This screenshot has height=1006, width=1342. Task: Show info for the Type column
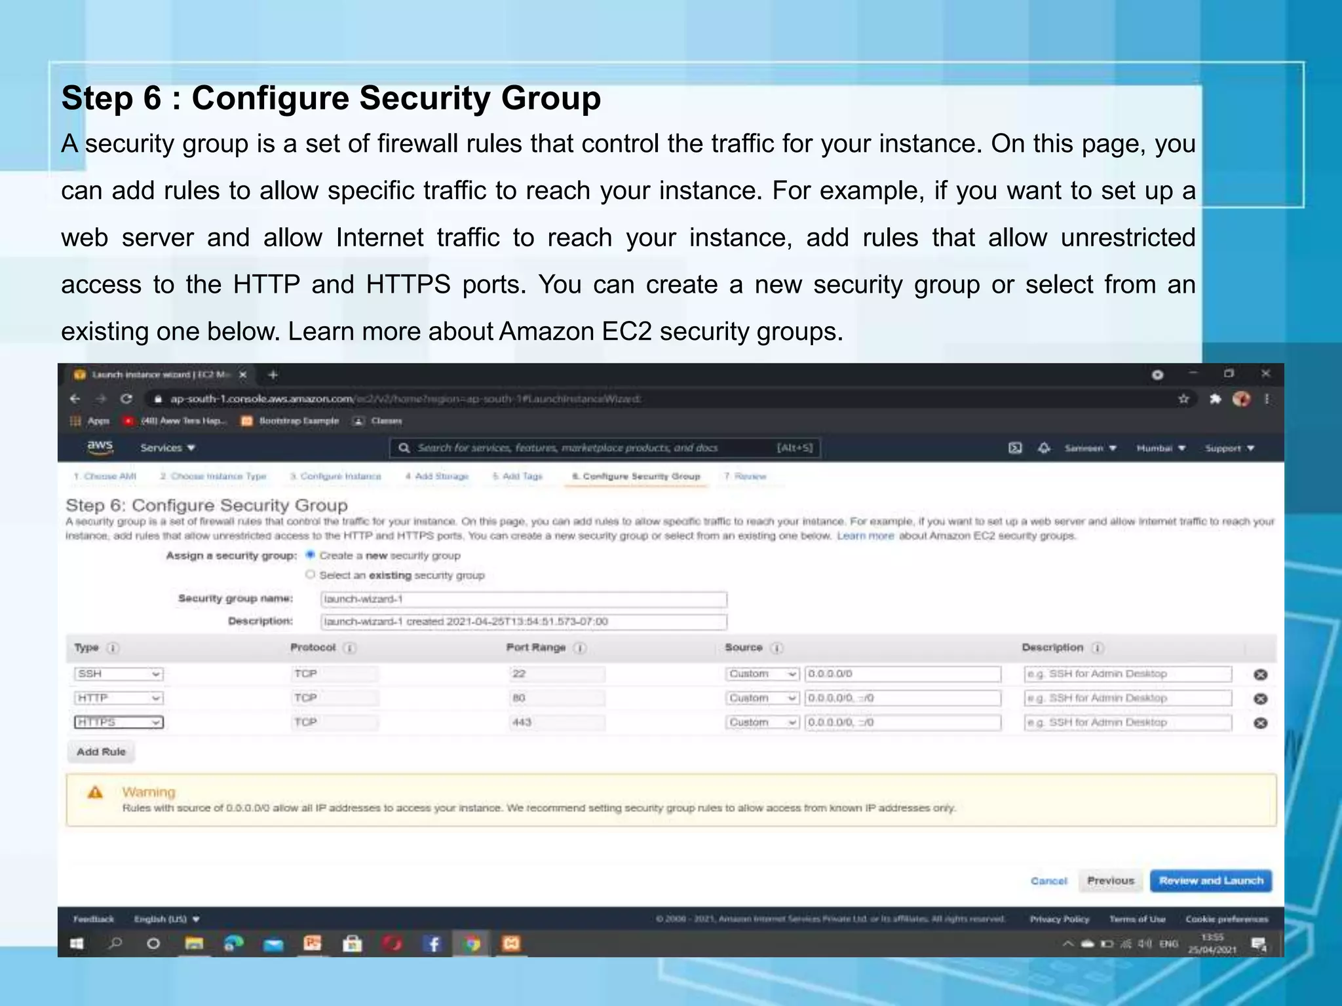pos(113,648)
